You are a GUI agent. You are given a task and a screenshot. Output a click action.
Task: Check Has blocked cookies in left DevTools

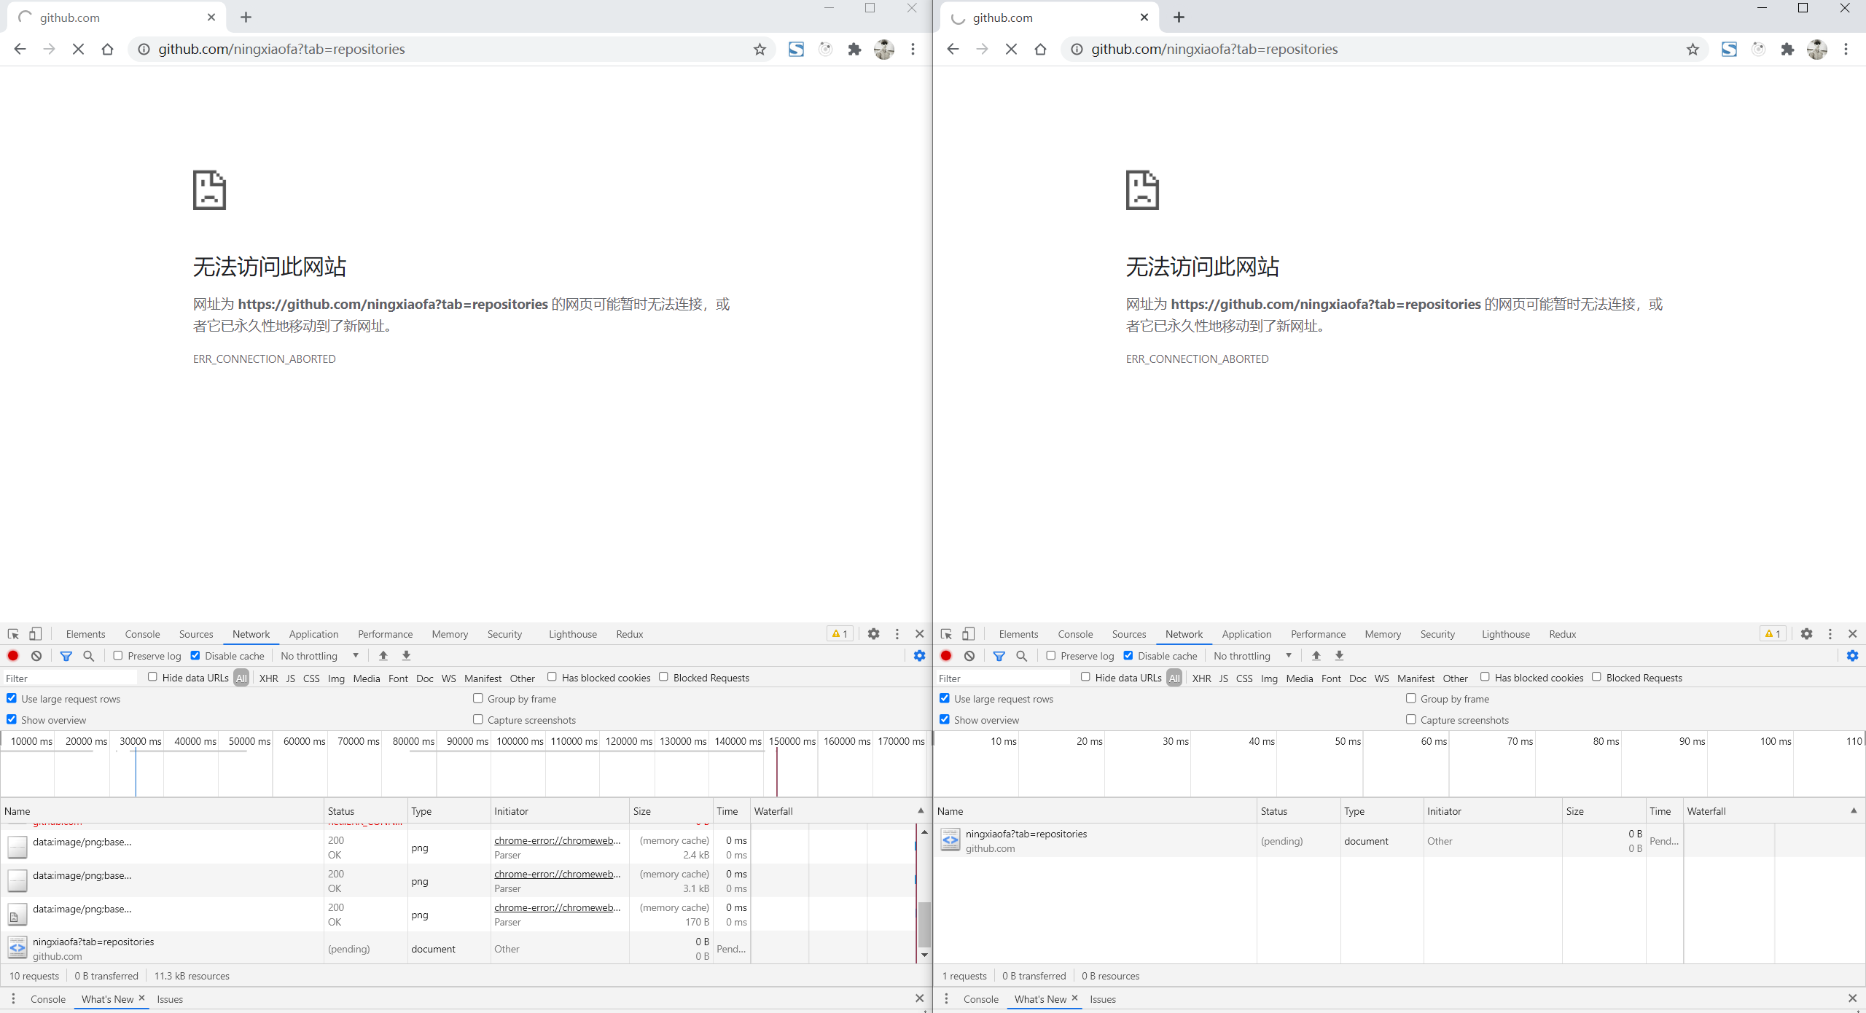(552, 677)
